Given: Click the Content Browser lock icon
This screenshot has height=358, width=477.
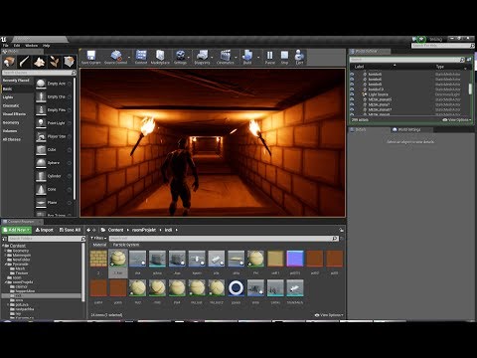Looking at the screenshot, I should tap(341, 230).
